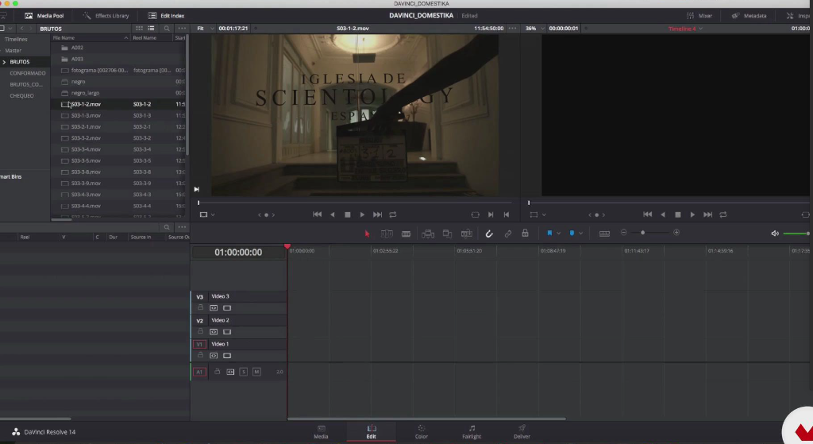Open the Mixer panel
Image resolution: width=813 pixels, height=444 pixels.
coord(699,16)
